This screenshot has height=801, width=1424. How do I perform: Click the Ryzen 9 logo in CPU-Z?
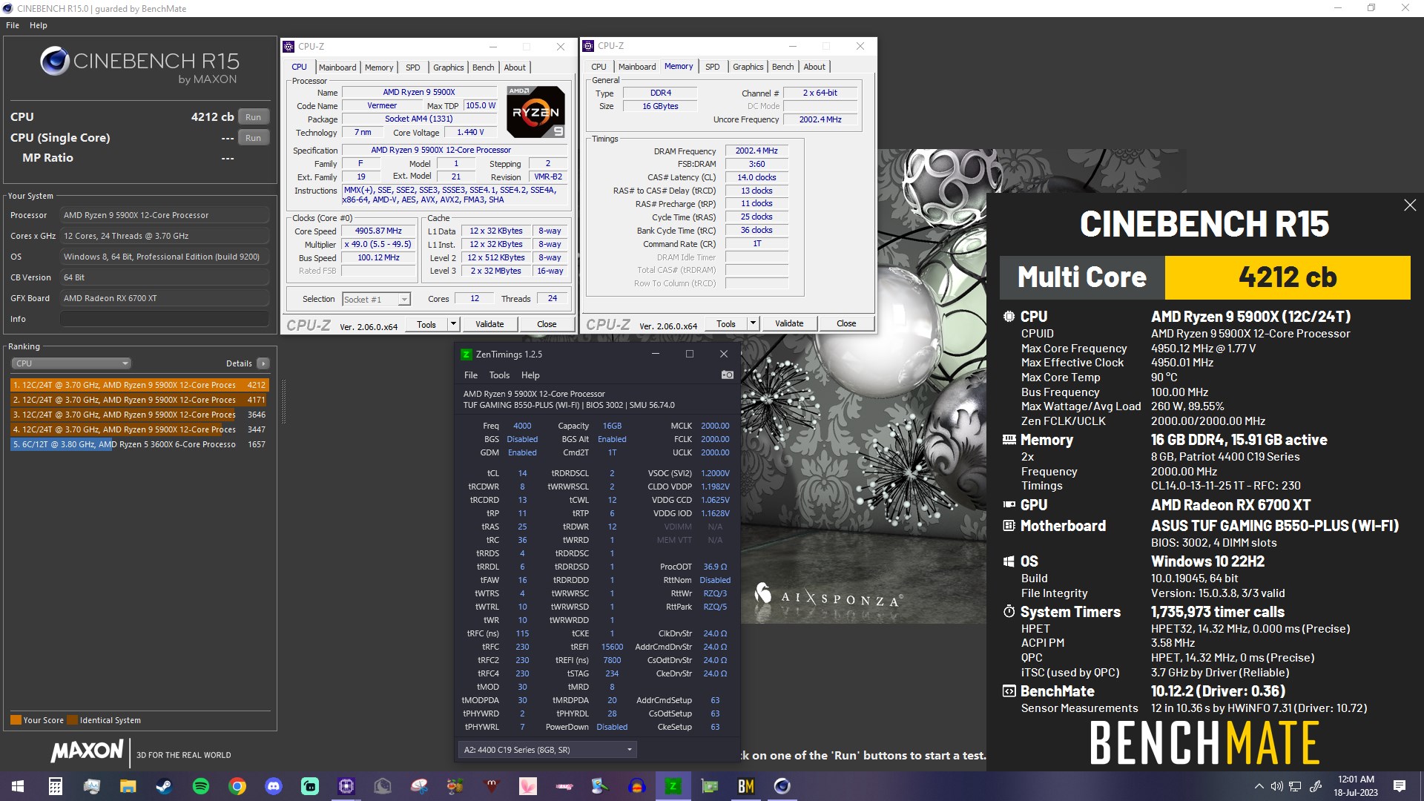coord(536,112)
